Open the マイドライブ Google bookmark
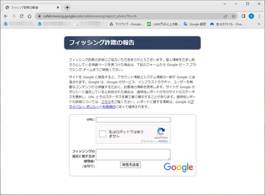Image resolution: width=265 pixels, height=195 pixels. coord(126,24)
